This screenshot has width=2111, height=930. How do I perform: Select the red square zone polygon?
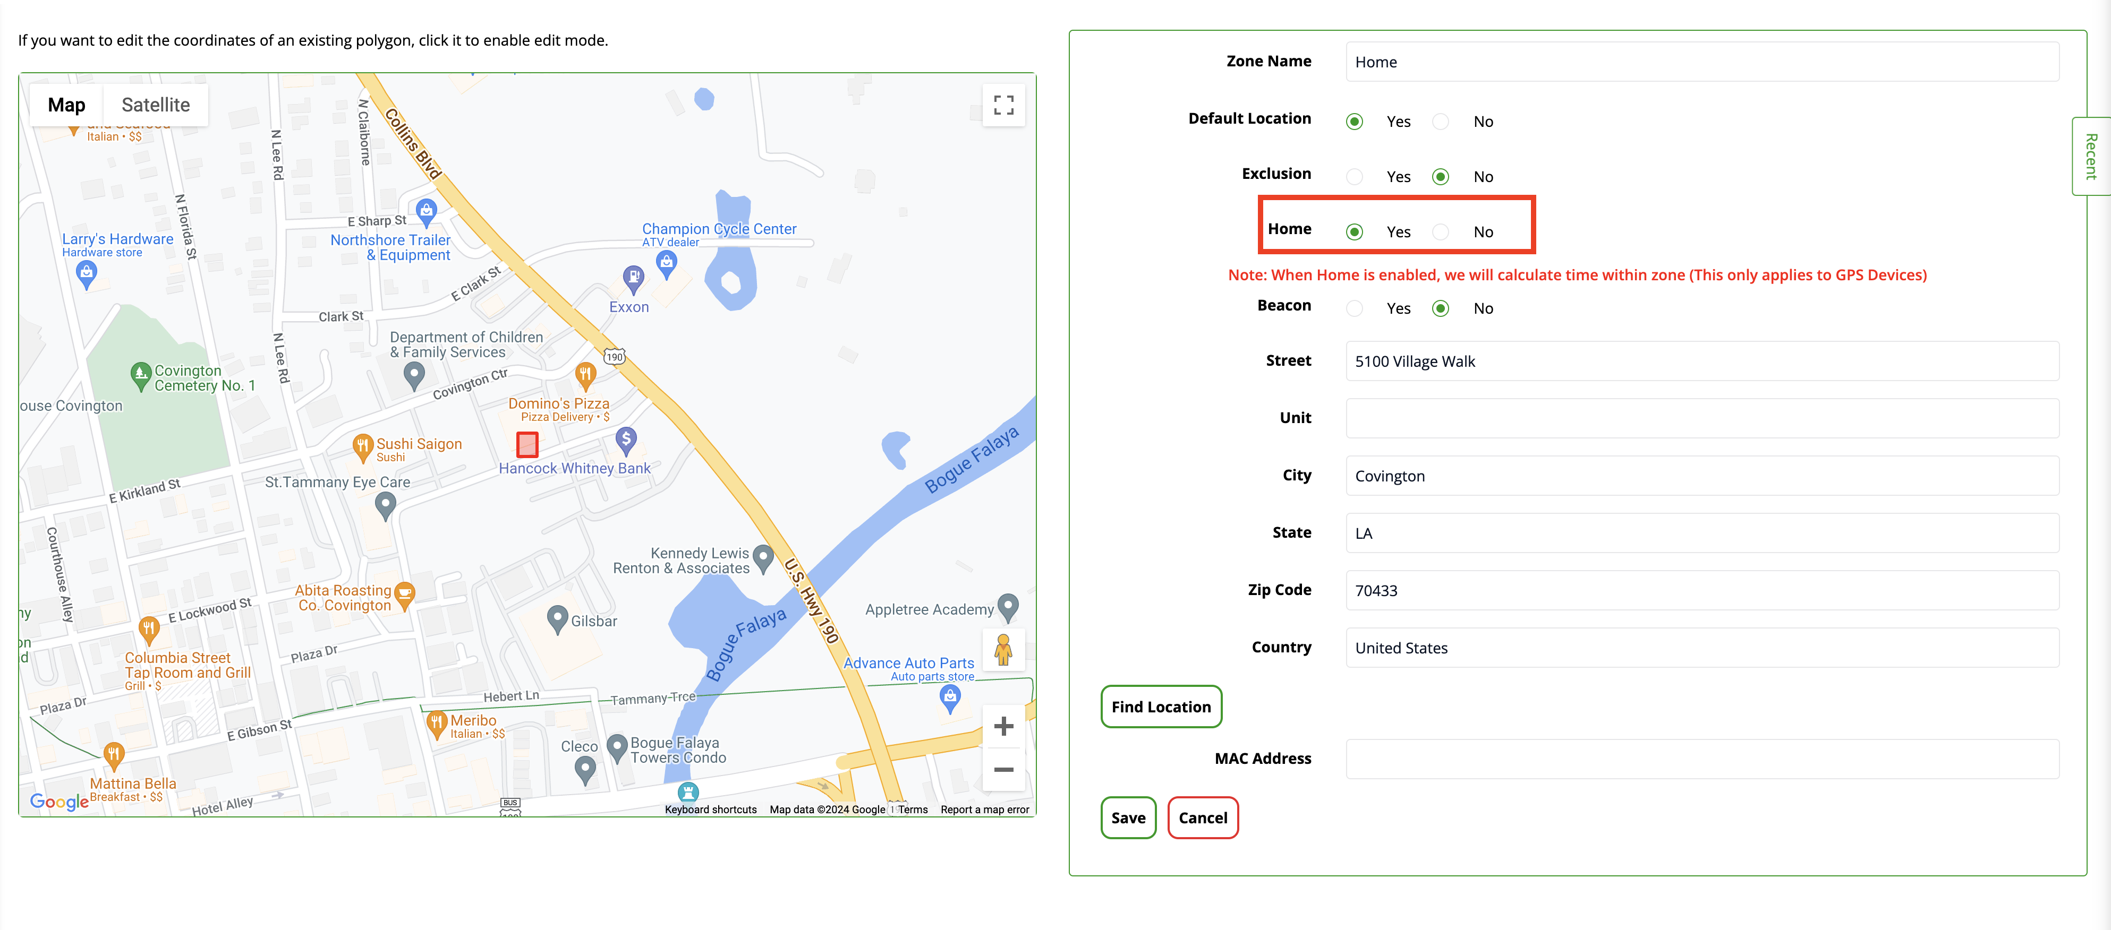(x=527, y=444)
